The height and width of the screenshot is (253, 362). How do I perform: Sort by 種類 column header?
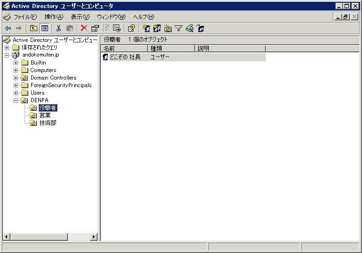click(171, 49)
